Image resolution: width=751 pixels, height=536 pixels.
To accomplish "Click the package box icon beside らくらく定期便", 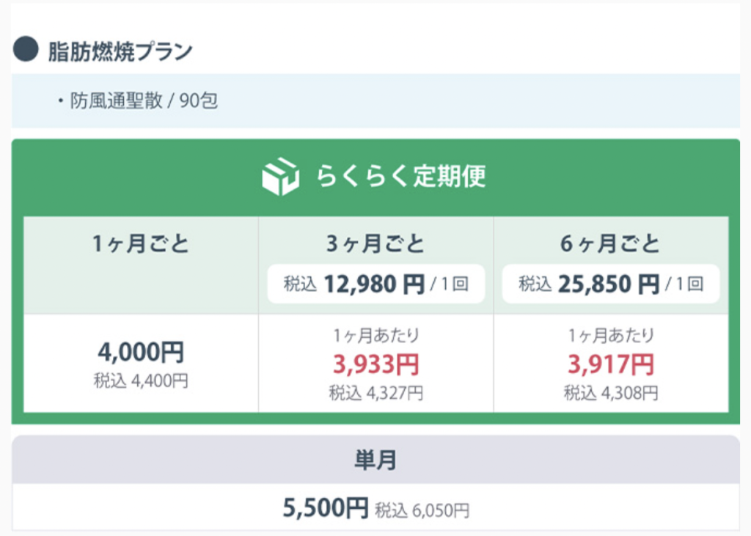I will point(280,177).
